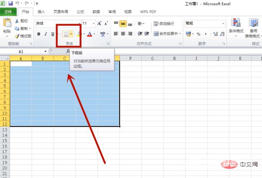Switch to the Insert (插入) tab
Image resolution: width=262 pixels, height=178 pixels.
point(41,12)
